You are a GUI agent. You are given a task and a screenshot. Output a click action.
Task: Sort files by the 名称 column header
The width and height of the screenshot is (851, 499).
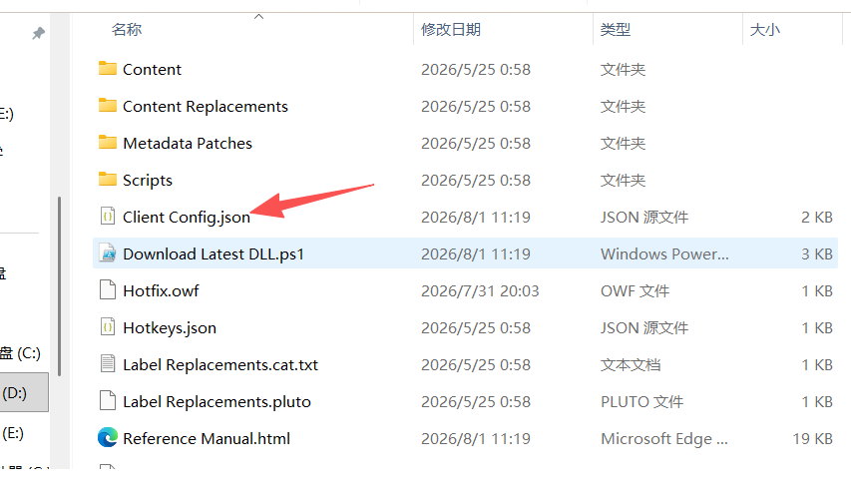[x=127, y=29]
